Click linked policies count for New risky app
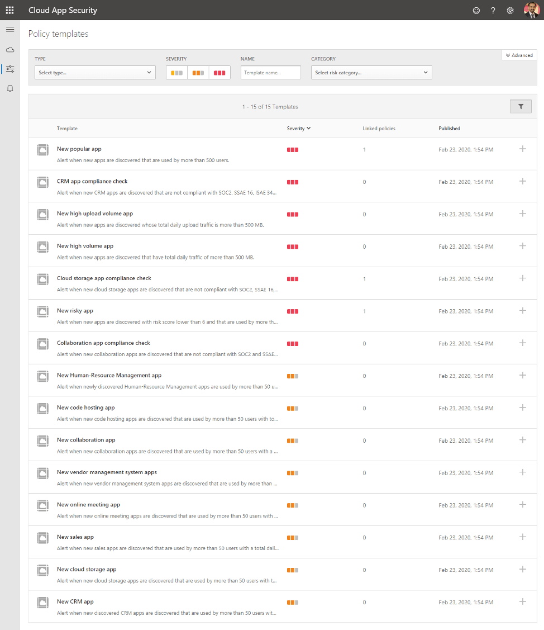Viewport: 544px width, 630px height. (x=365, y=311)
